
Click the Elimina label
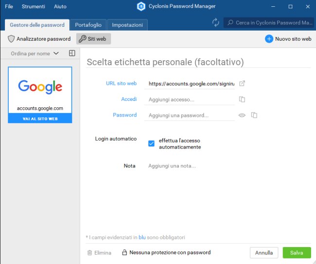103,253
